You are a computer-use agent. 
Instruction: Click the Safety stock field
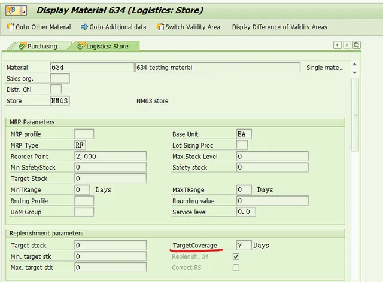[272, 167]
